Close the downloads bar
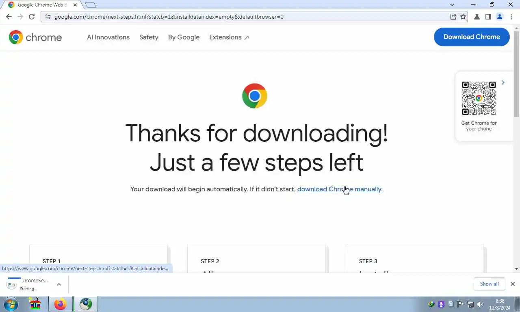The height and width of the screenshot is (312, 520). [513, 284]
